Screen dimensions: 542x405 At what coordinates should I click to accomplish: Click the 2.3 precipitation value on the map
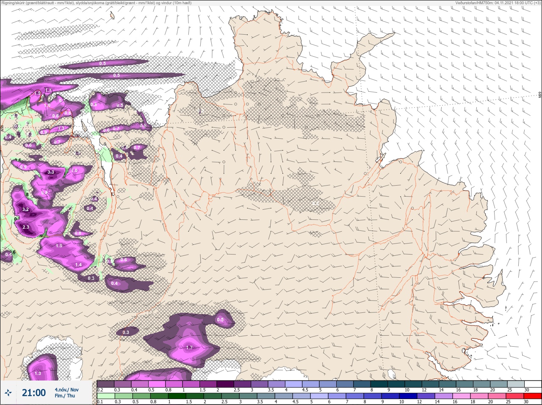(26, 227)
